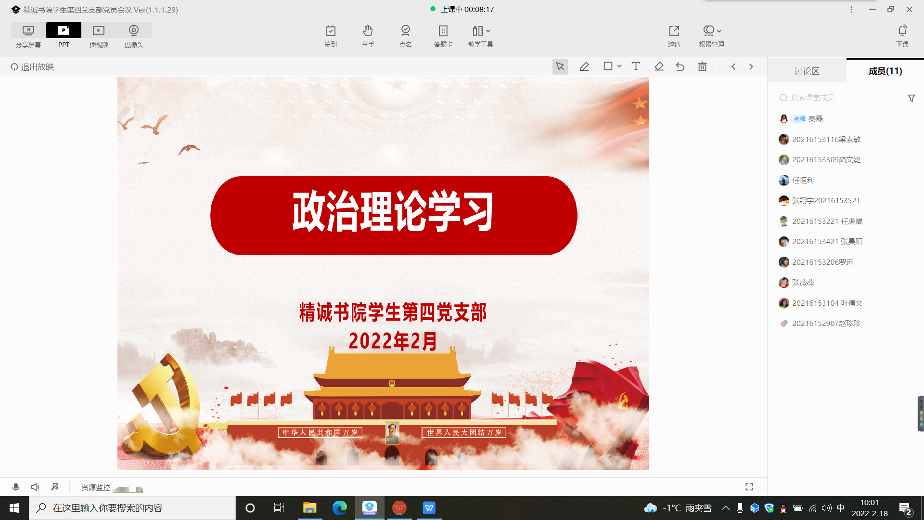Pick the eraser tool
Screen dimensions: 924x520
[x=659, y=67]
